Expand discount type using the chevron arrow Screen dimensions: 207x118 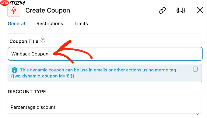coord(197,114)
